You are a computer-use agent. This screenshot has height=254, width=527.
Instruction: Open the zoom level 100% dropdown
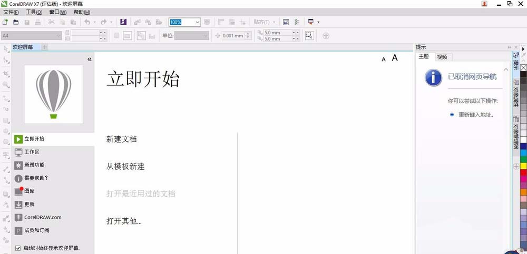[197, 22]
